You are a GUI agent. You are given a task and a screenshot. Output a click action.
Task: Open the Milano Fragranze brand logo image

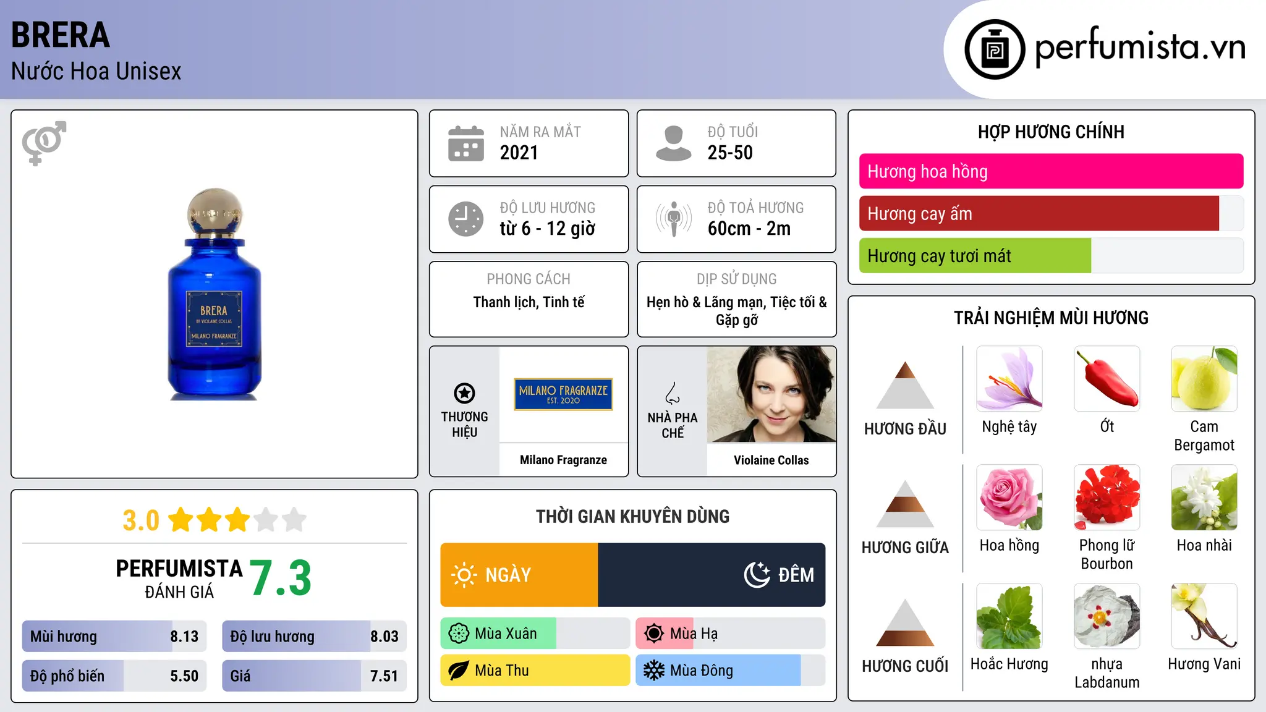coord(563,394)
